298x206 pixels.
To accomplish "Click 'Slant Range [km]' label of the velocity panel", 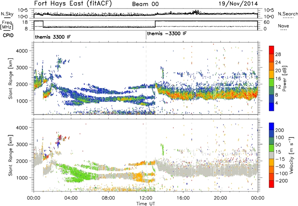I will [10, 155].
